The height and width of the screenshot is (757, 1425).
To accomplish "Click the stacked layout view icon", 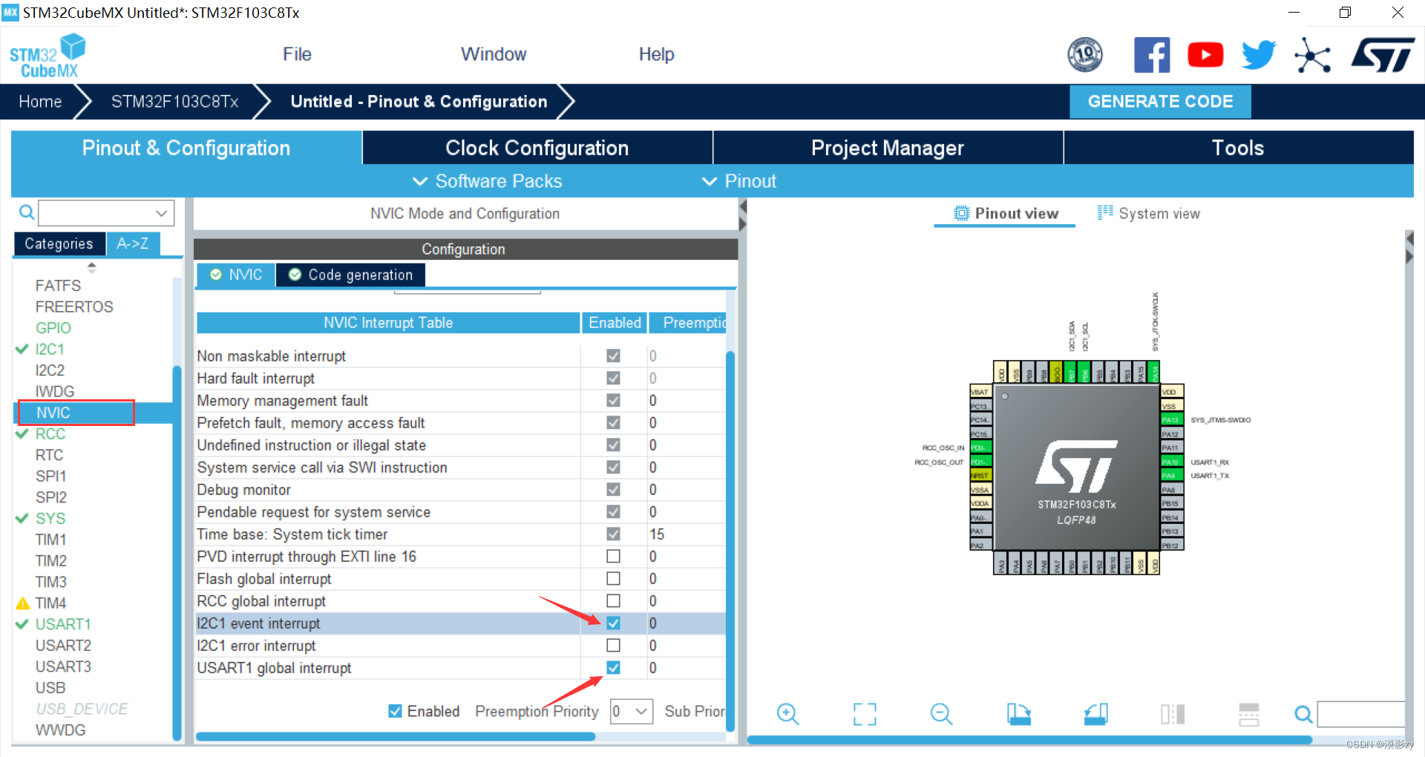I will (x=1249, y=714).
